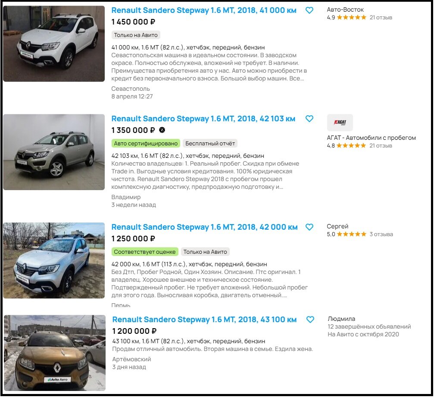
Task: Open the beige Sandero Stepway photo
Action: (54, 152)
